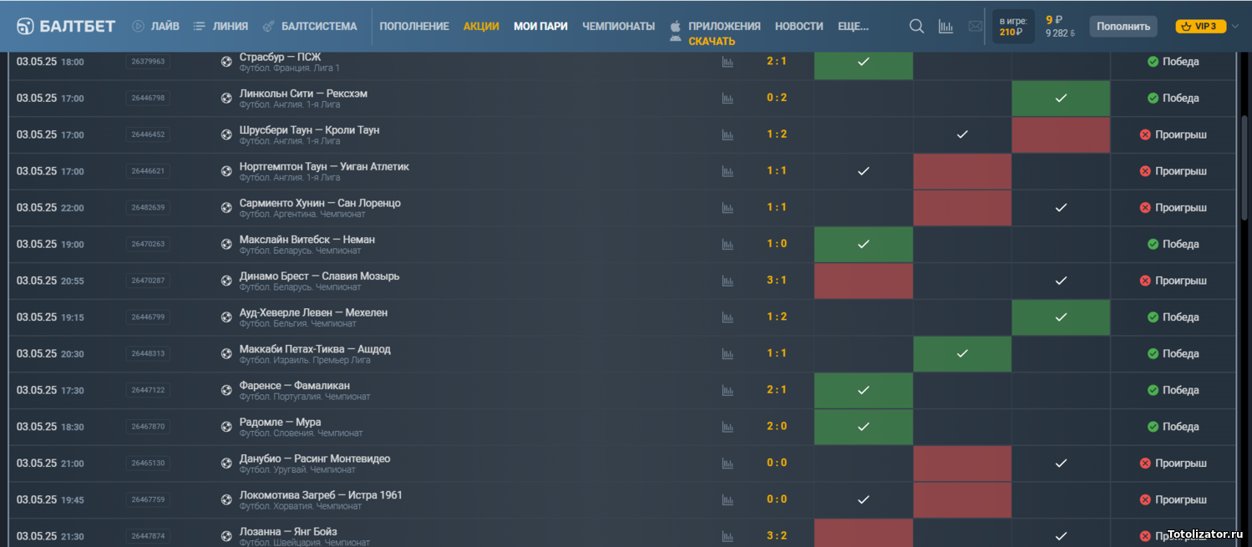Click the checkmark cell for Линкольн Сити — Рексхэм
This screenshot has width=1252, height=547.
[x=1061, y=99]
